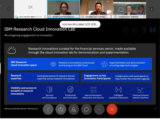Select HILLERY HUNTER video tile

(x=63, y=9)
